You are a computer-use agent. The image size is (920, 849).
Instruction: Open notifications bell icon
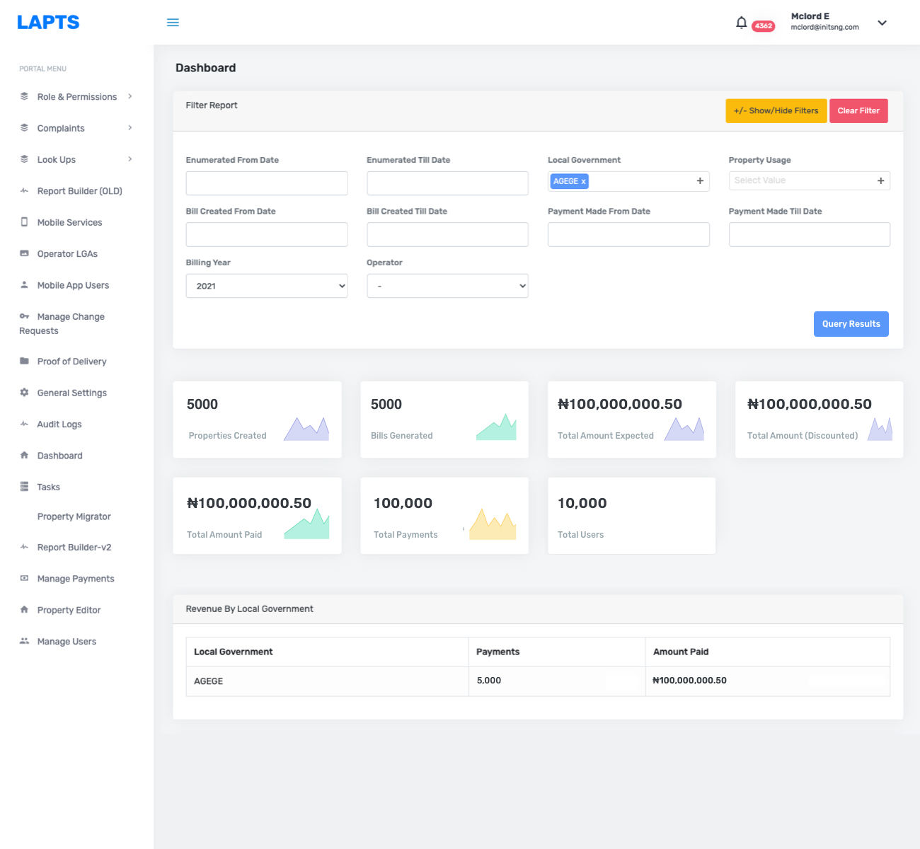pos(741,23)
